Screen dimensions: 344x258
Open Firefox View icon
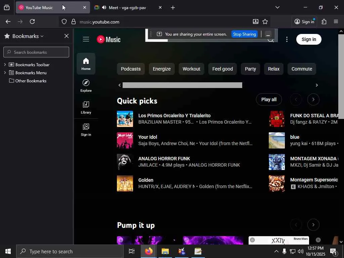pos(7,7)
